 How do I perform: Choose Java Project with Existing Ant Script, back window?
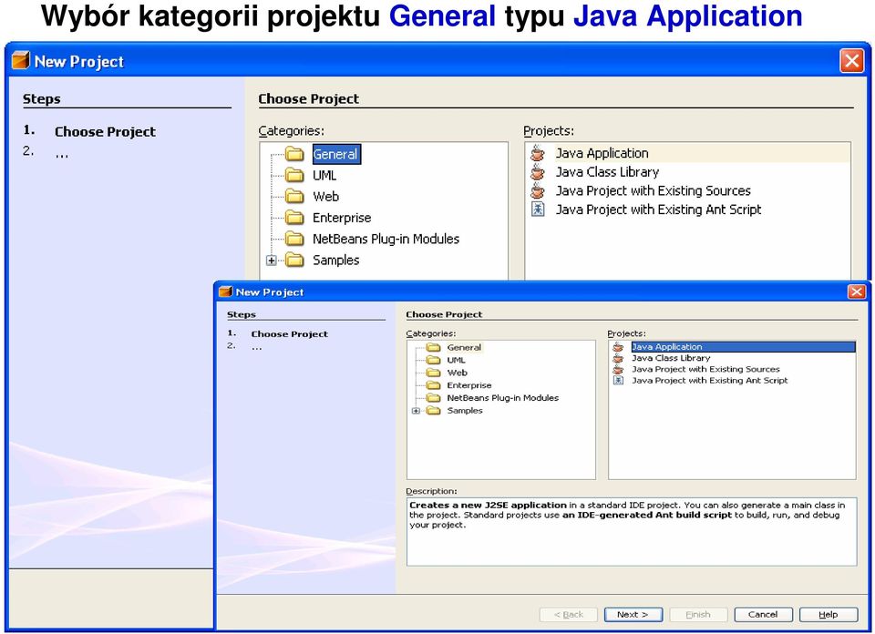tap(658, 210)
